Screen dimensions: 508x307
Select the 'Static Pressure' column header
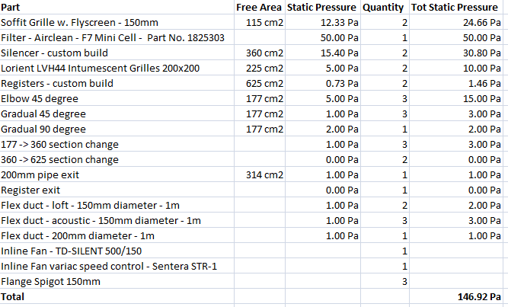[x=322, y=7]
